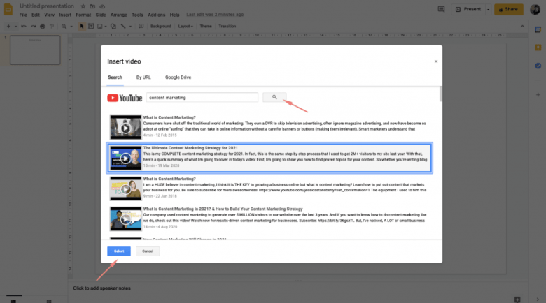546x303 pixels.
Task: Switch to grid view icon
Action: pos(49,301)
